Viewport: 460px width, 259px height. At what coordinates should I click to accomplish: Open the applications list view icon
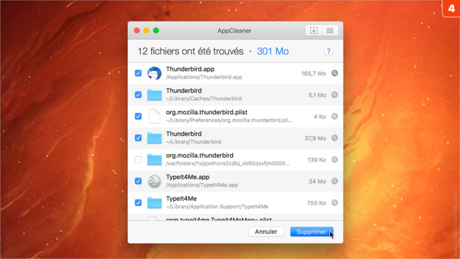(330, 31)
